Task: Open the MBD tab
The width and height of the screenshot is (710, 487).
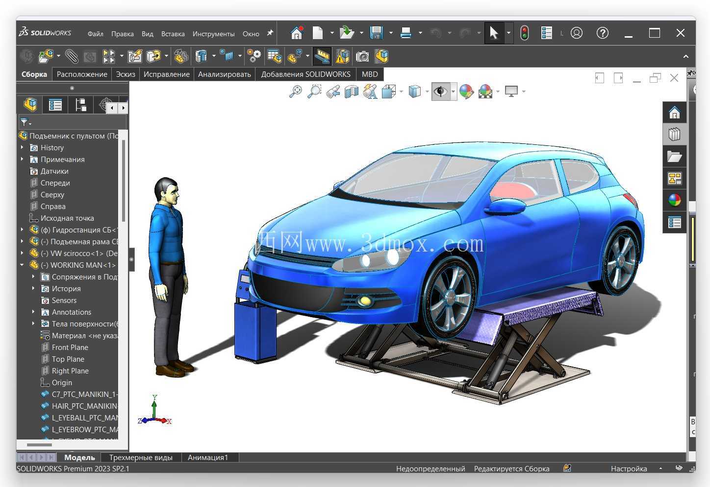Action: [x=370, y=74]
